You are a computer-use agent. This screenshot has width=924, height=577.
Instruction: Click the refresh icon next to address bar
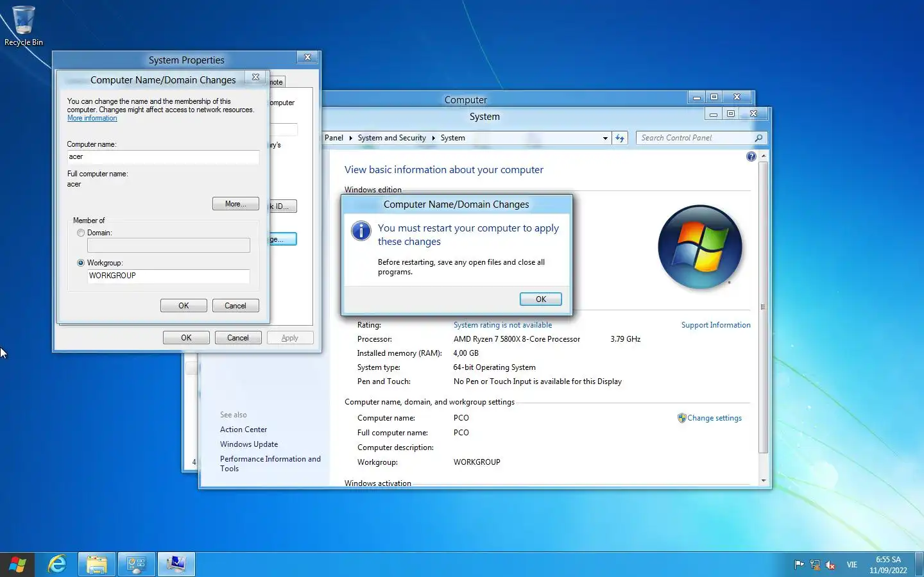pyautogui.click(x=620, y=138)
